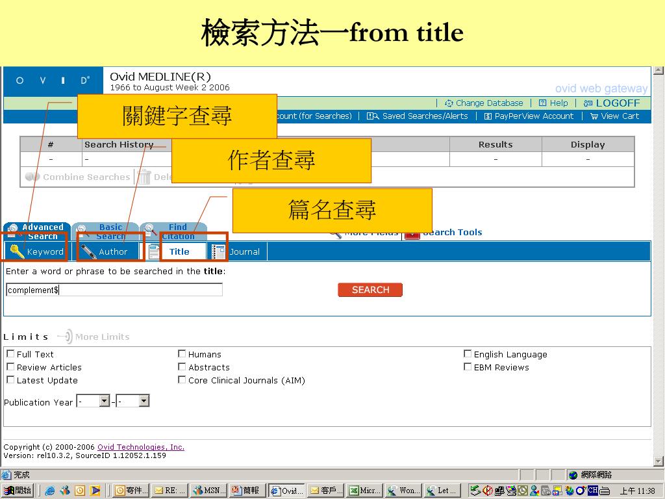Click the MSN butterfly quick launch icon

click(x=65, y=491)
